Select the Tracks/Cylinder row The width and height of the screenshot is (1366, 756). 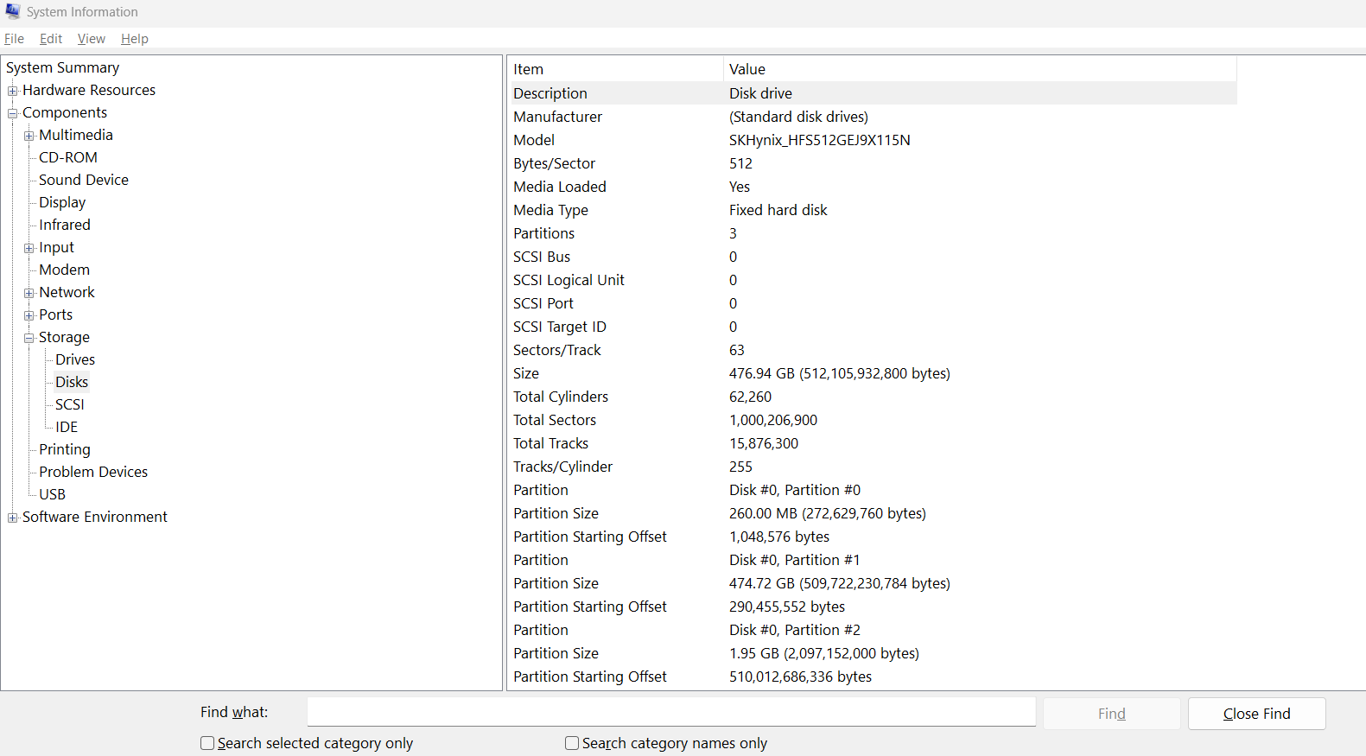pos(873,467)
